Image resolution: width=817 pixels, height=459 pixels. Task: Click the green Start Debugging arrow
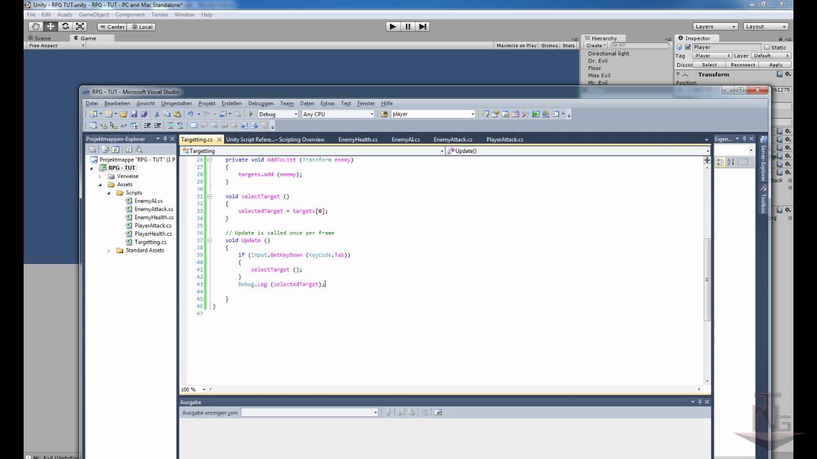251,114
